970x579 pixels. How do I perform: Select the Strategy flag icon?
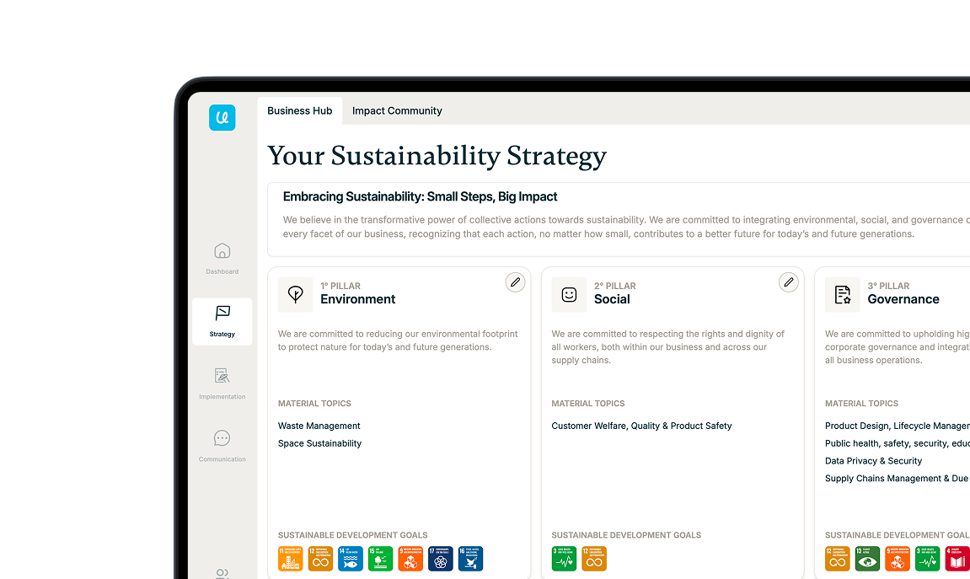coord(222,313)
